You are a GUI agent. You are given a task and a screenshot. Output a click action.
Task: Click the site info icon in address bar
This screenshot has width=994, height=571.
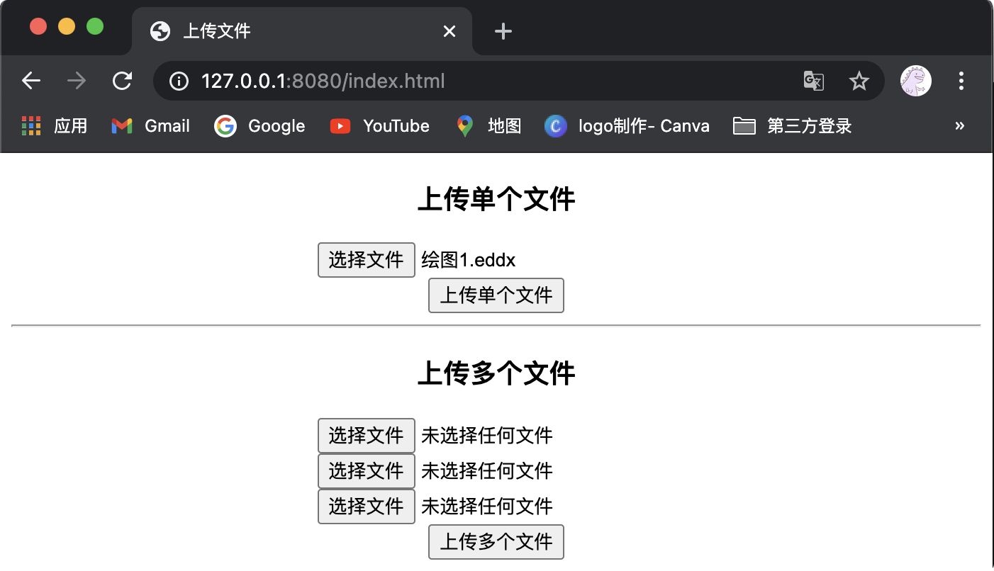[179, 81]
